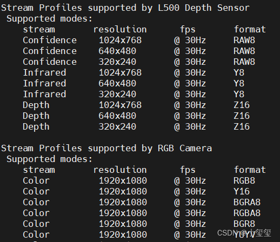
Task: Click the 640x480 resolution in Confidence row
Action: pyautogui.click(x=117, y=51)
